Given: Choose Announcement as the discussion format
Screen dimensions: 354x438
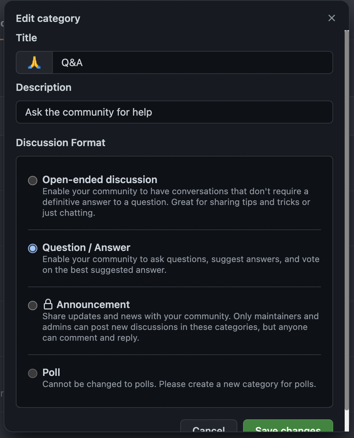Looking at the screenshot, I should 32,305.
